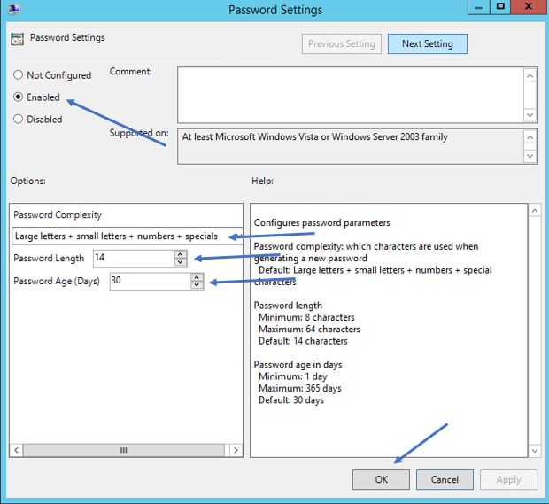The image size is (549, 504).
Task: Focus the Password Age (Days) field
Action: click(x=151, y=281)
